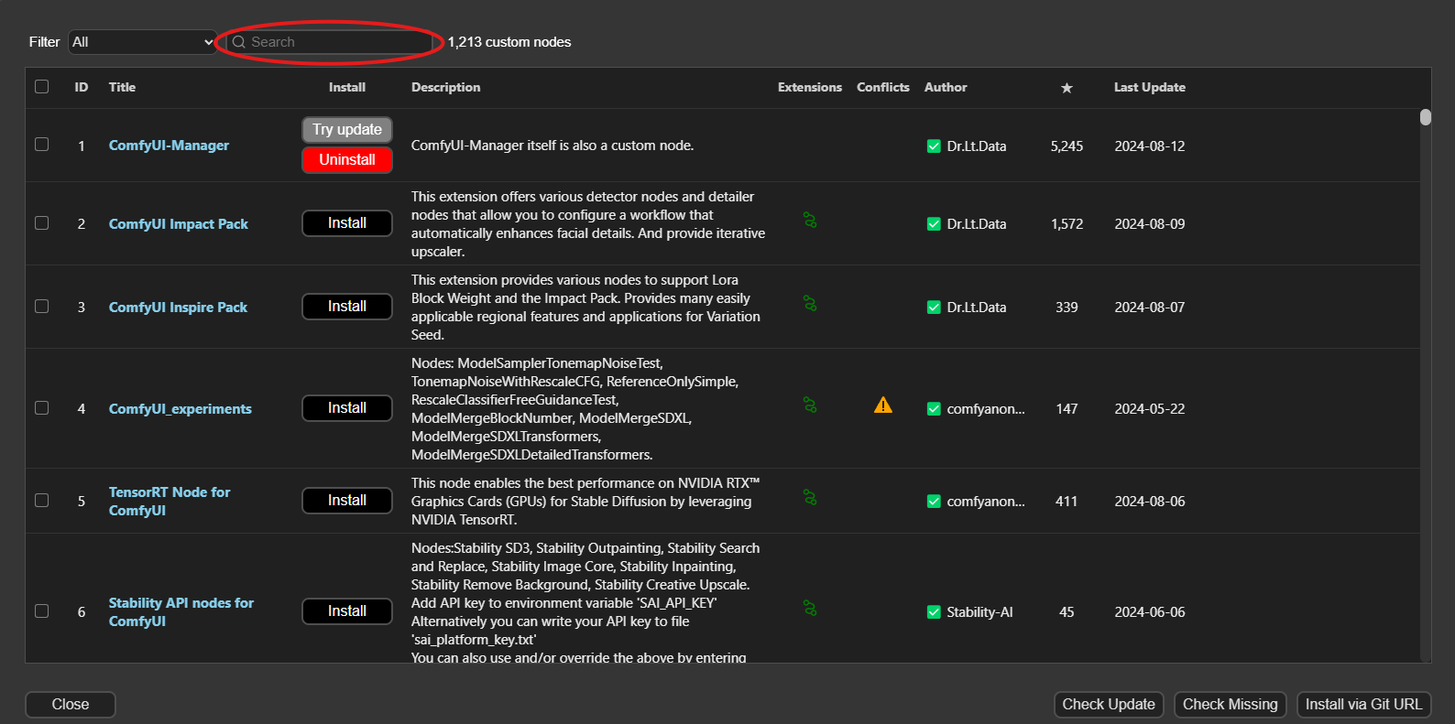The image size is (1455, 724).
Task: Click green verified check in ComfyUI Impact Pack row
Action: click(934, 224)
